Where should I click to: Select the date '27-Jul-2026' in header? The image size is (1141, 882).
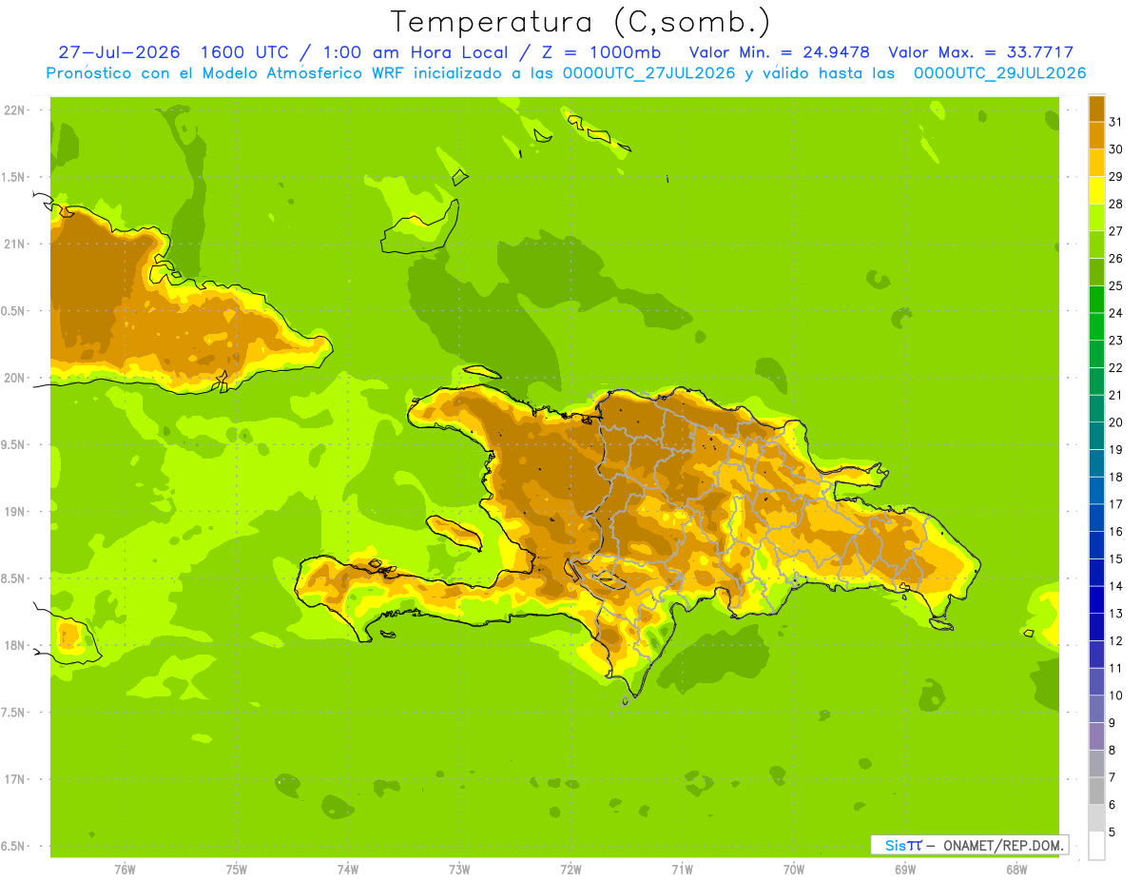pos(118,52)
